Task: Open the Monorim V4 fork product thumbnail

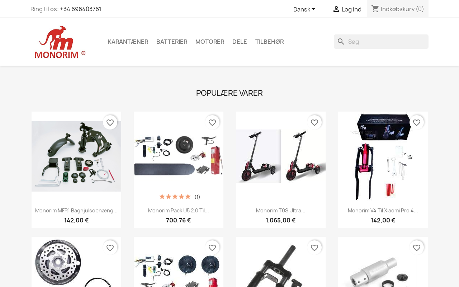Action: pos(383,156)
